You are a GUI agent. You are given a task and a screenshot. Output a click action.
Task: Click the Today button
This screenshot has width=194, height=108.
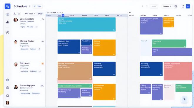154,6
